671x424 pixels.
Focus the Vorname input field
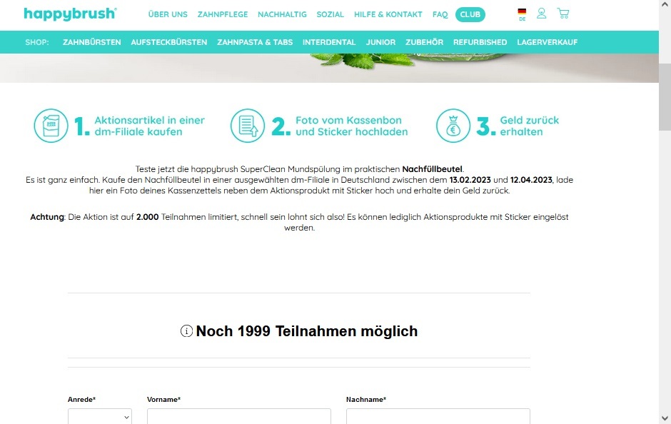pyautogui.click(x=239, y=416)
